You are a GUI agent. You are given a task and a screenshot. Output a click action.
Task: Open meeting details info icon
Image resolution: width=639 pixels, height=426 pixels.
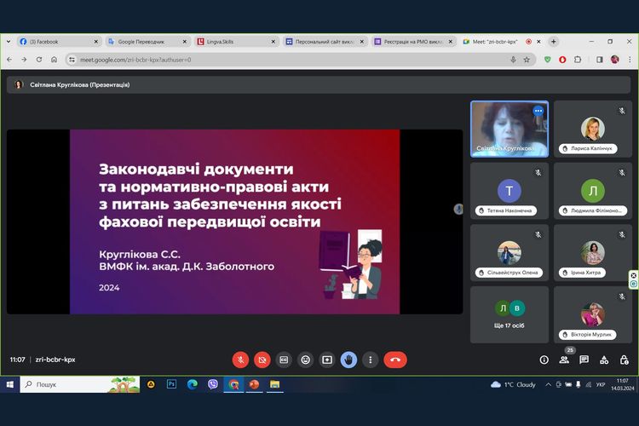(544, 360)
